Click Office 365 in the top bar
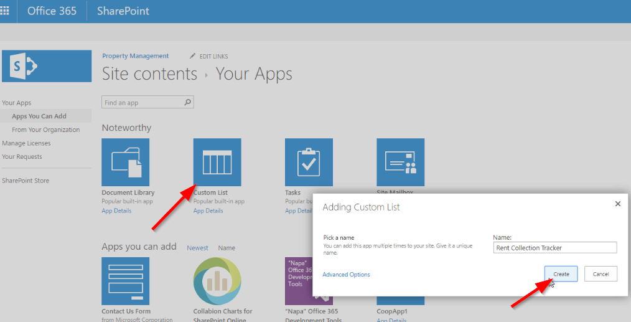 coord(52,11)
